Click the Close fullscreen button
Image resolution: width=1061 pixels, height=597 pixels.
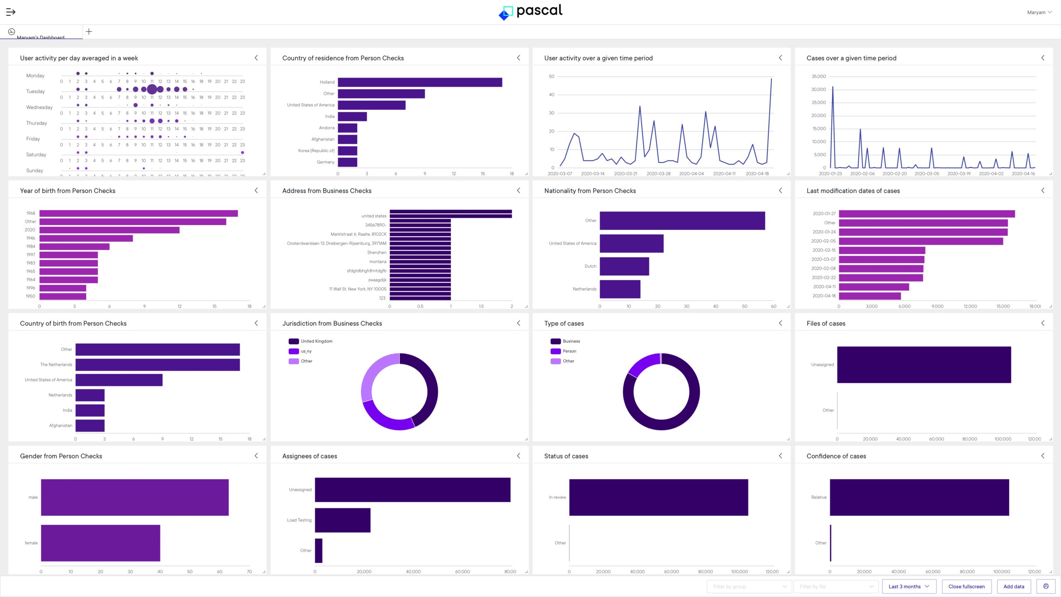tap(966, 586)
